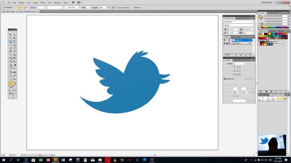Open VLC from the taskbar

115,160
